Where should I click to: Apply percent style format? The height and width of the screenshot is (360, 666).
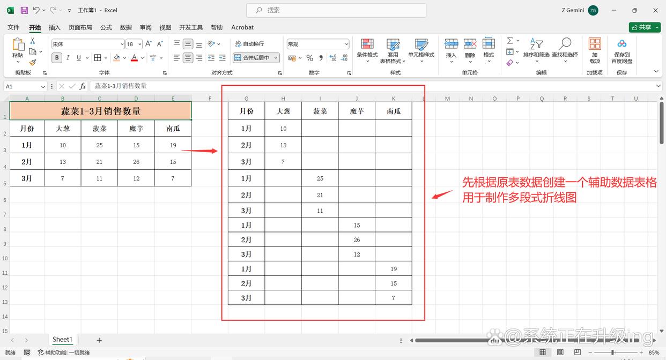310,58
